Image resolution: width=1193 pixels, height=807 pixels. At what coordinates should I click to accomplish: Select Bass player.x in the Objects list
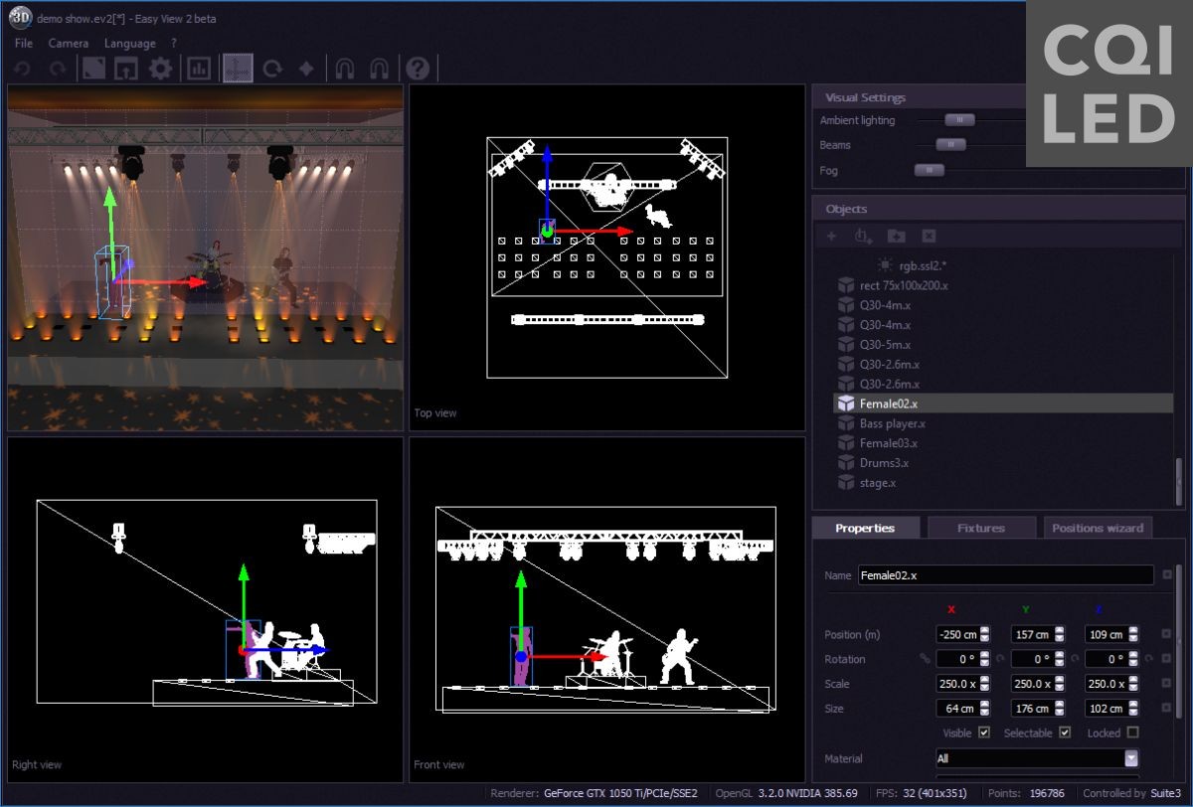(x=892, y=423)
